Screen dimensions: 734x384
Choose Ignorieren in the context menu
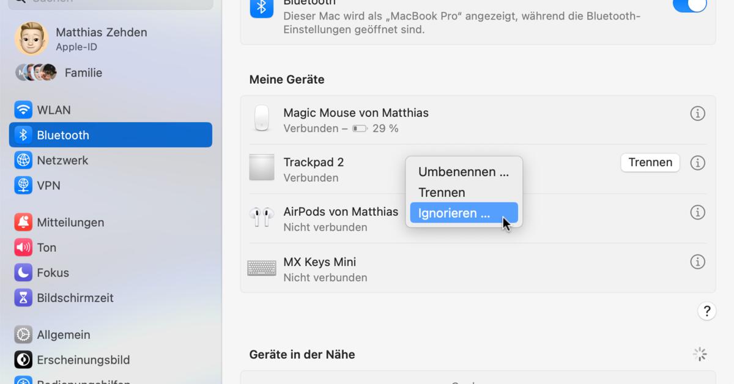[x=454, y=212]
